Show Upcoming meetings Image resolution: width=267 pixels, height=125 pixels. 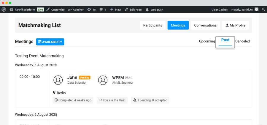(207, 41)
